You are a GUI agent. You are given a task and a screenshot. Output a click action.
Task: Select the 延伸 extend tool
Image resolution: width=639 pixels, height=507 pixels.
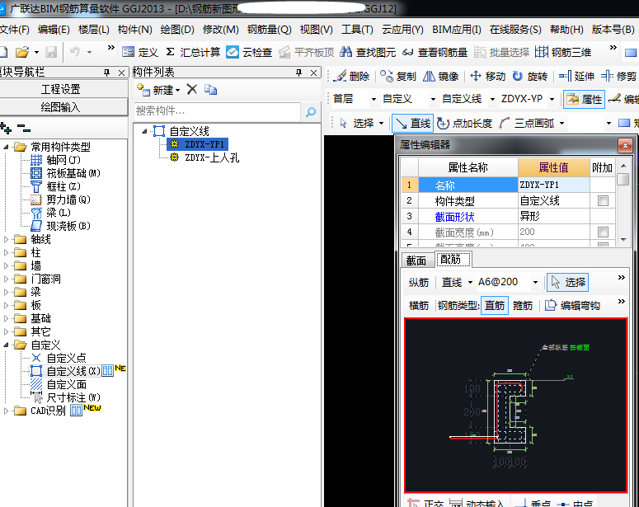576,76
